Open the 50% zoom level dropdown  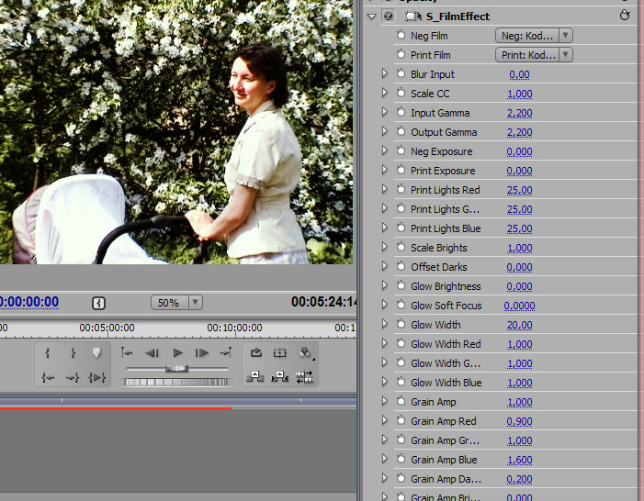(177, 302)
